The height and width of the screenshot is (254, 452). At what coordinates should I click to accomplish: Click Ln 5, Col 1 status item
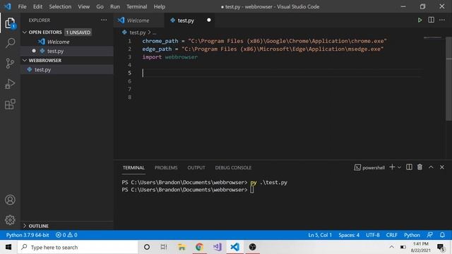pos(320,235)
